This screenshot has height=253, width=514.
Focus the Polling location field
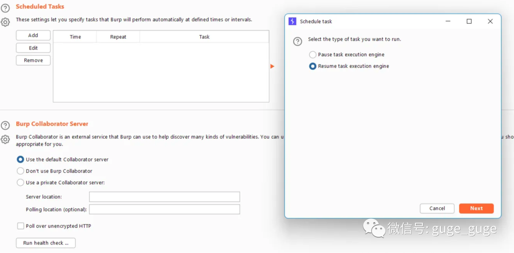[165, 209]
